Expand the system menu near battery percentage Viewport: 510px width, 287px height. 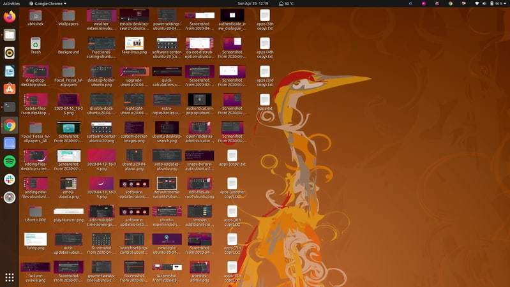(x=504, y=4)
